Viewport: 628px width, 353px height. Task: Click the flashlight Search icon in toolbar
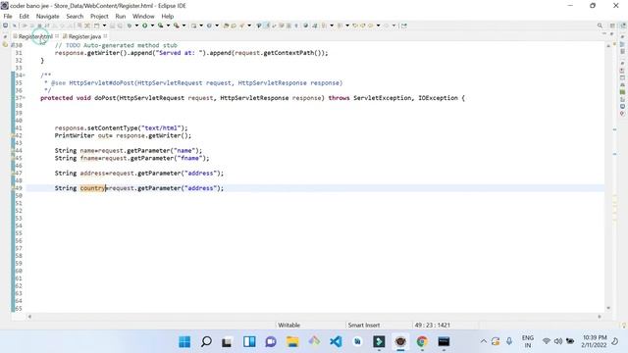tap(241, 25)
